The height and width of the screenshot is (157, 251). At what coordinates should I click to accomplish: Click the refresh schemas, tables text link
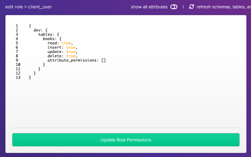coord(224,7)
